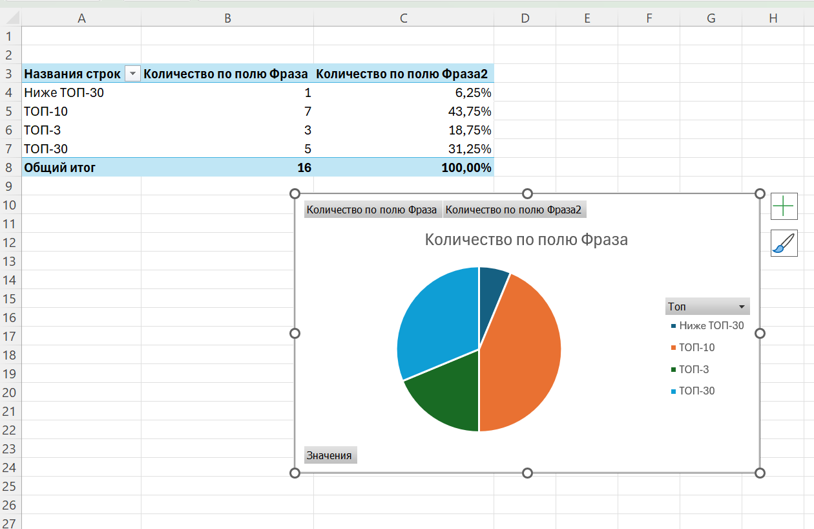This screenshot has width=814, height=529.
Task: Select the ТОП-3 row label cell in column A
Action: (81, 130)
